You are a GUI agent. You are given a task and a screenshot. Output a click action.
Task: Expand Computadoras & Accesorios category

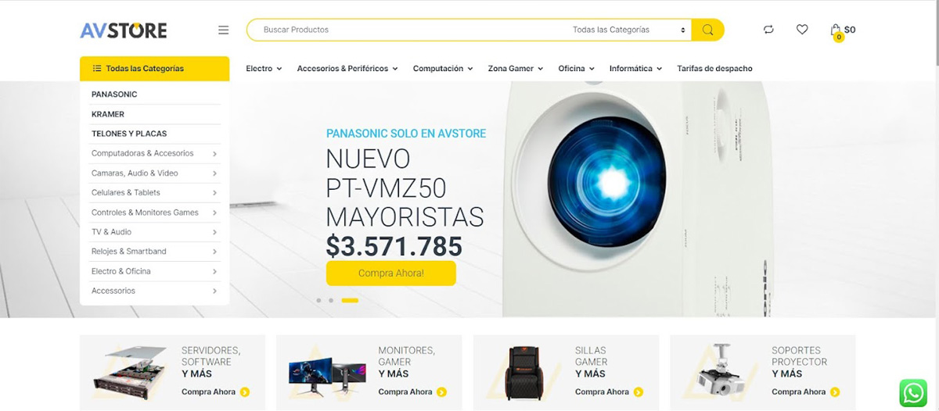click(x=154, y=153)
